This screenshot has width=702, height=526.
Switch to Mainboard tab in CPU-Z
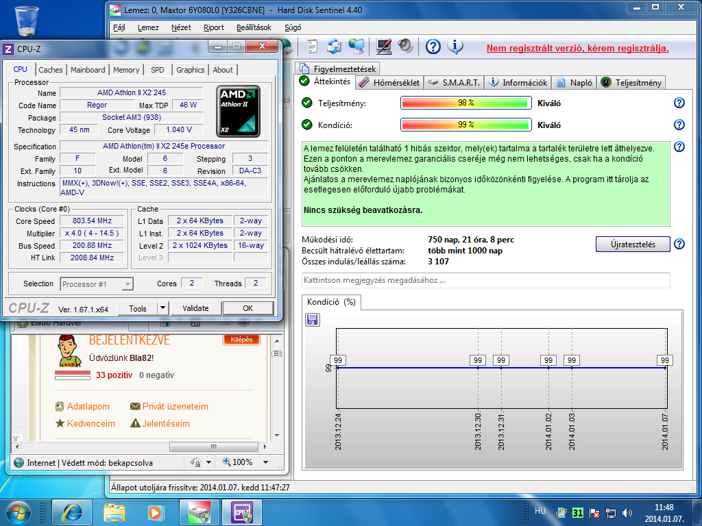pyautogui.click(x=88, y=70)
